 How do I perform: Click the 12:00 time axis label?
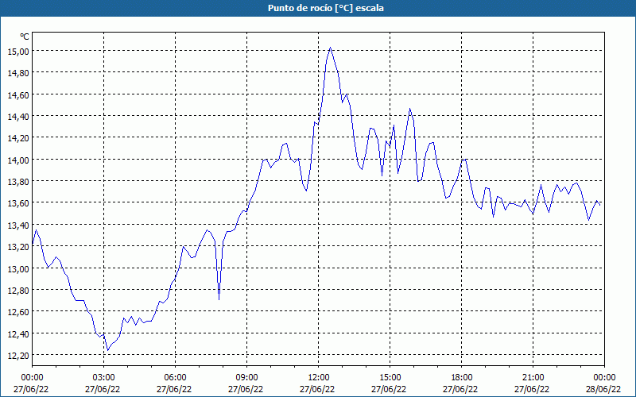[x=319, y=378]
